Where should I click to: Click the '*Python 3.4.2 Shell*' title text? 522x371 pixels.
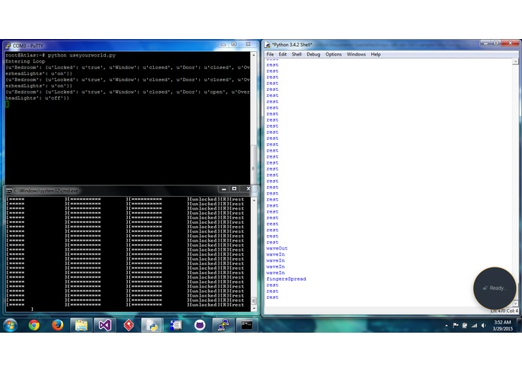292,44
